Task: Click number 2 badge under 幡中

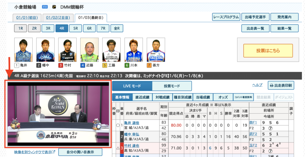Action: (38, 65)
